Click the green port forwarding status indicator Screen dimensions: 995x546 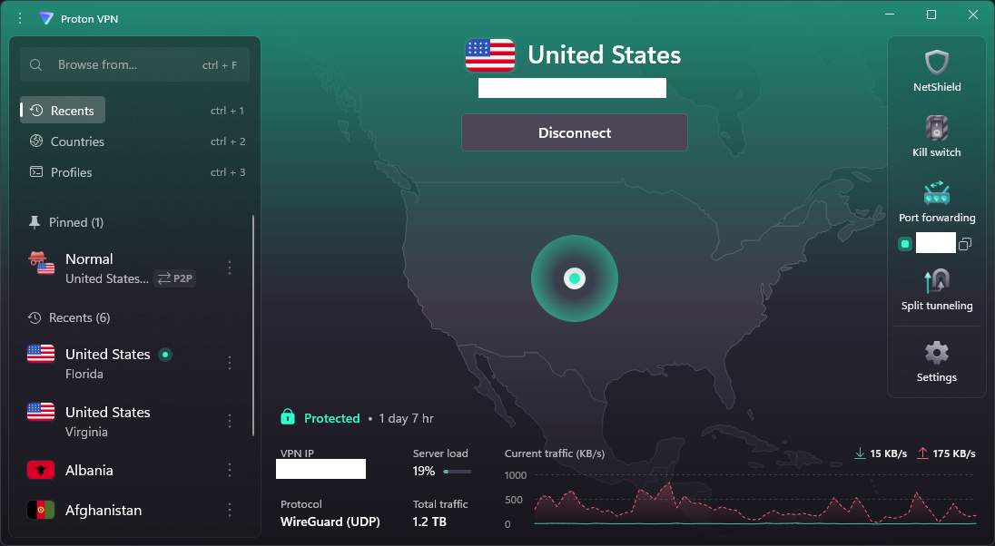[x=905, y=243]
